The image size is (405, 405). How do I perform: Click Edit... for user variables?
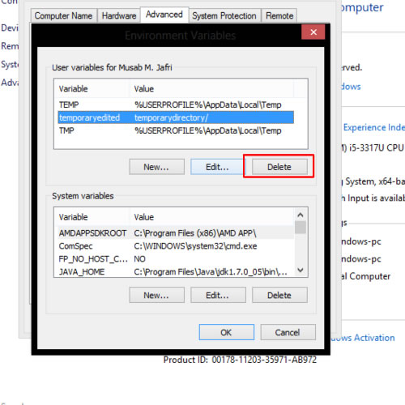tap(217, 167)
